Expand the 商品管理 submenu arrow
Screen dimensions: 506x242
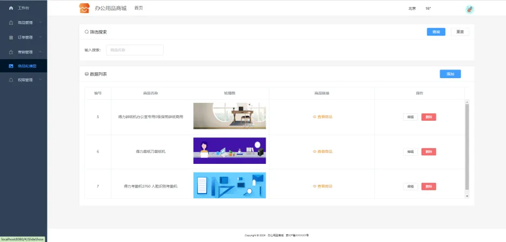click(x=41, y=23)
